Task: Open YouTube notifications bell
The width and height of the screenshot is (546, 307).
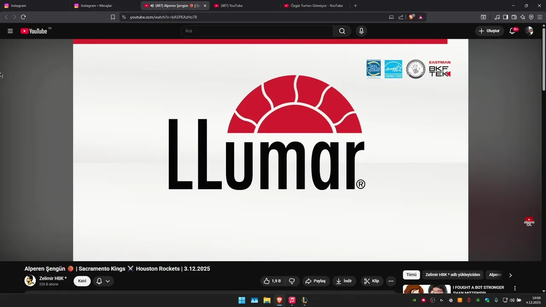Action: [x=512, y=31]
